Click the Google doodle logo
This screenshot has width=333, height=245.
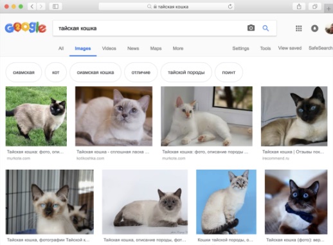pos(26,28)
